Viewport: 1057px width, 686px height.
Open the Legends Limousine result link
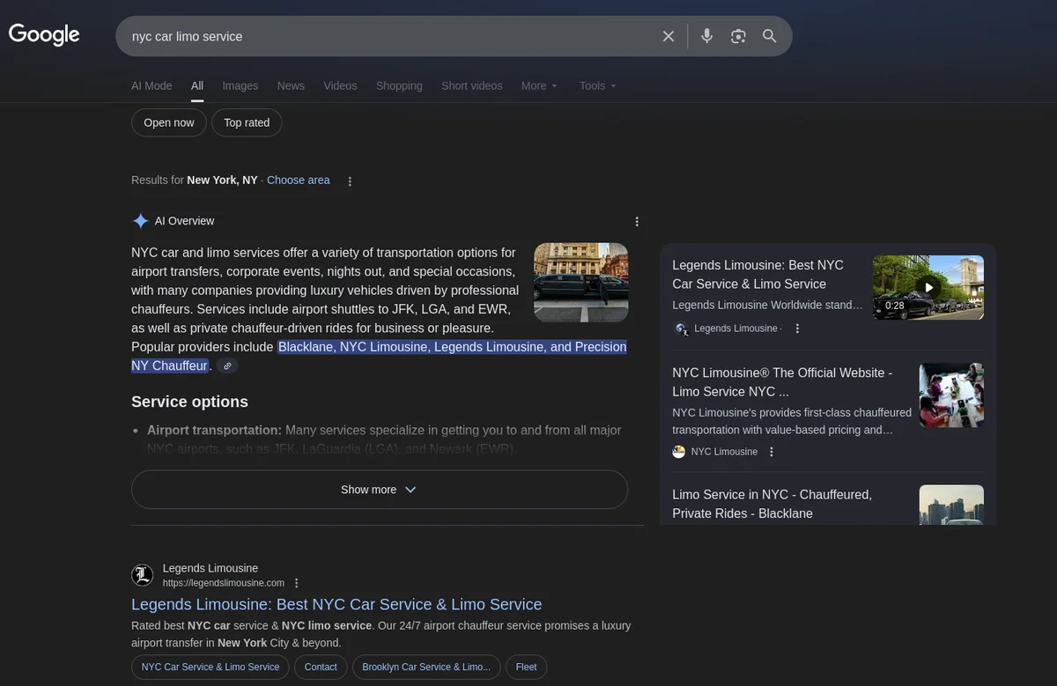pos(336,604)
